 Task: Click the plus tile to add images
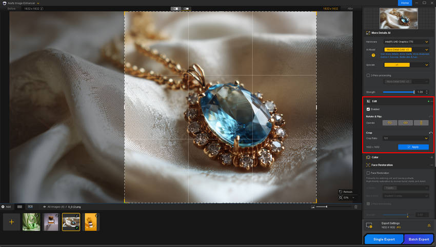click(11, 222)
